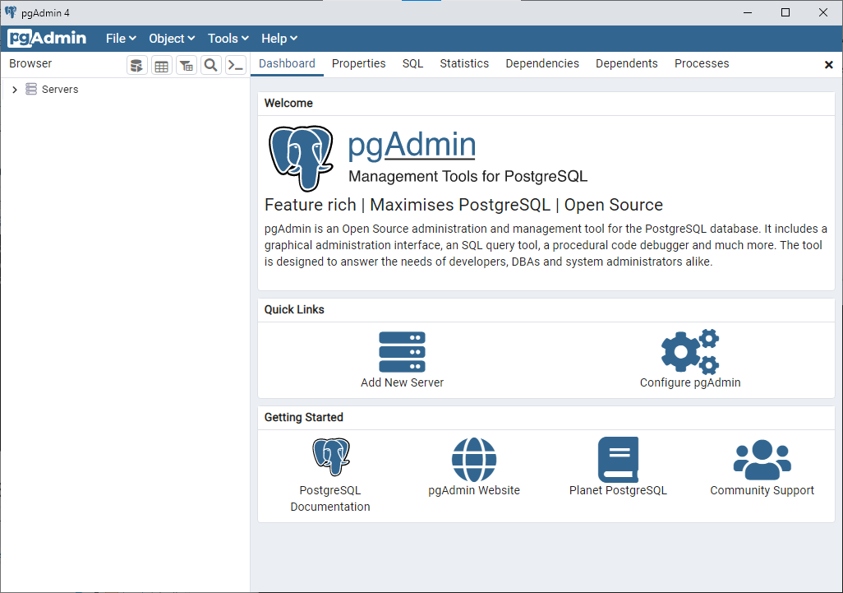
Task: Switch to the SQL tab
Action: click(x=413, y=63)
